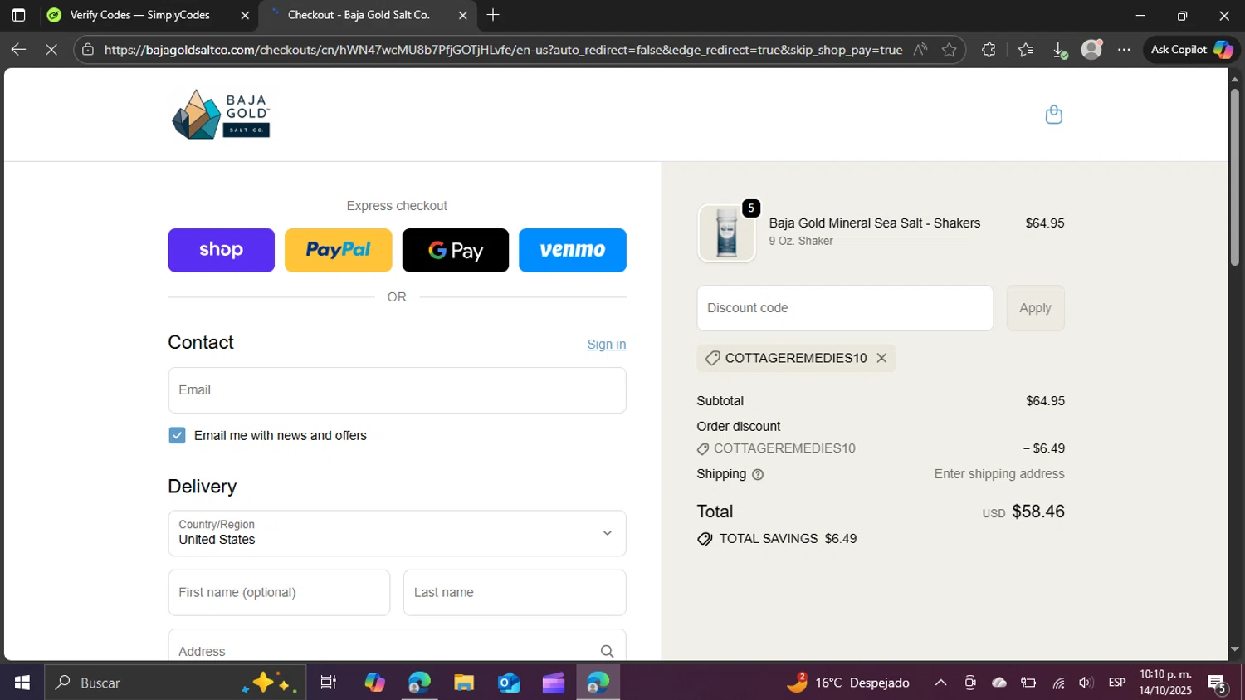Open Outlook from taskbar
Image resolution: width=1245 pixels, height=700 pixels.
509,683
